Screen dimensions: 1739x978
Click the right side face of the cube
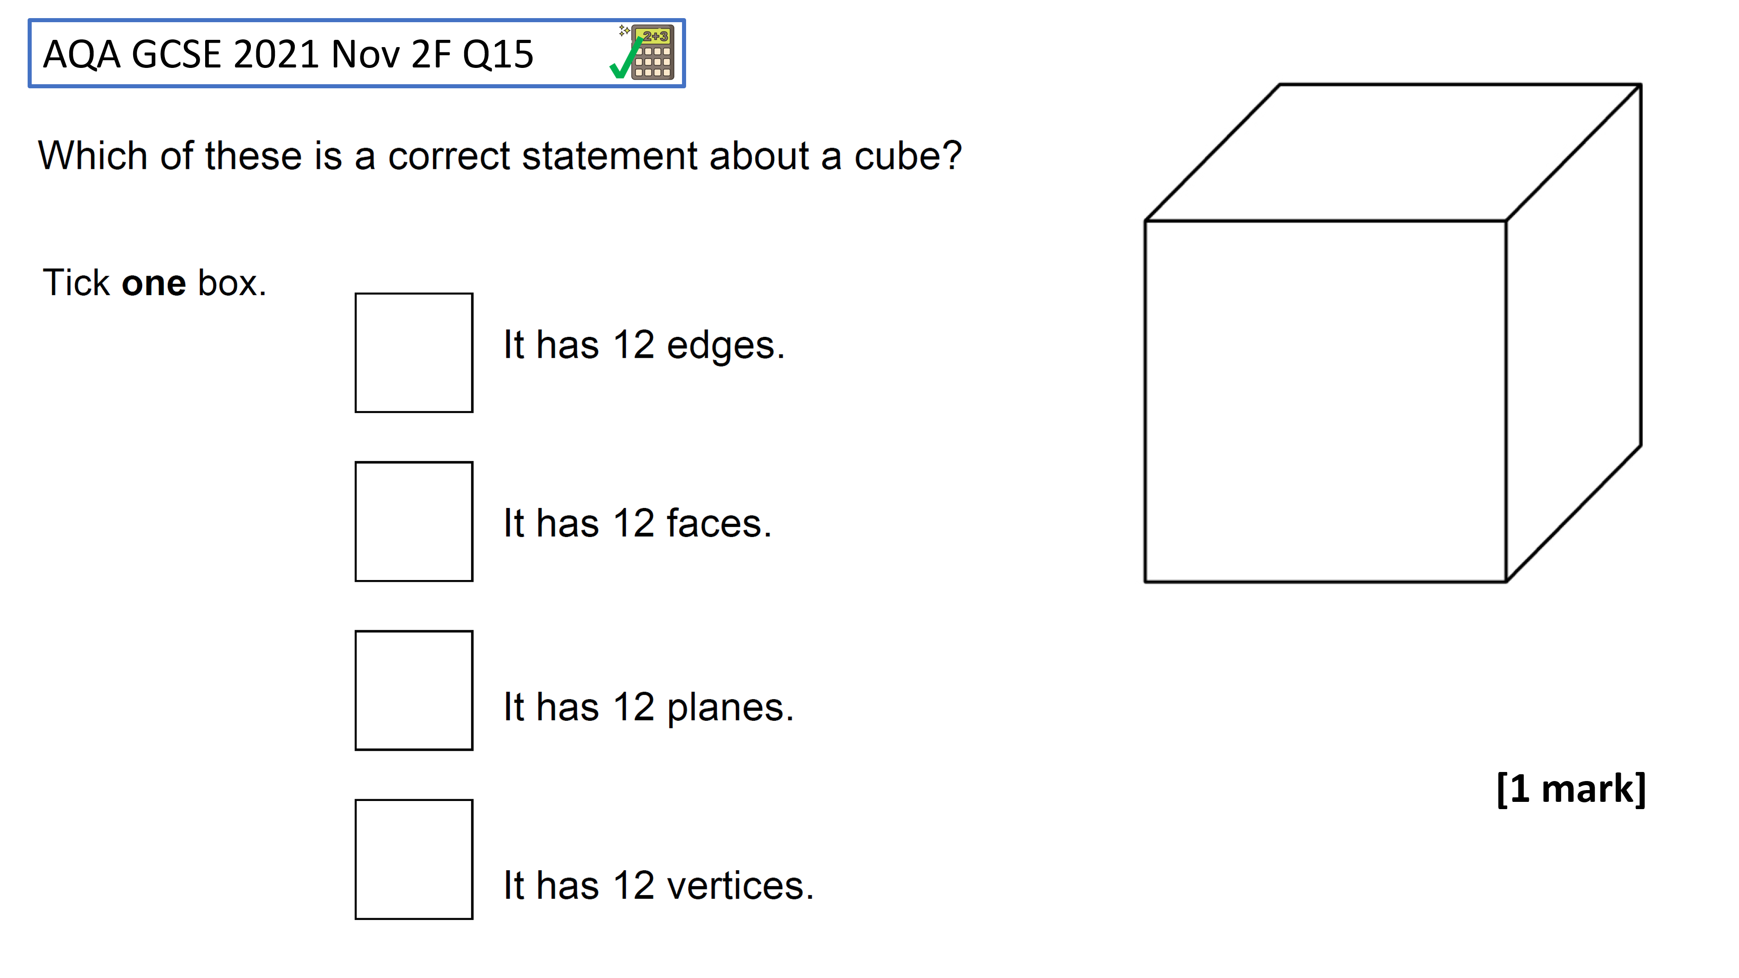click(x=1574, y=333)
